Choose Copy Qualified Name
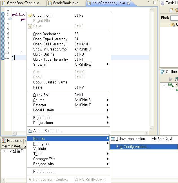The height and width of the screenshot is (183, 178). [x=69, y=82]
